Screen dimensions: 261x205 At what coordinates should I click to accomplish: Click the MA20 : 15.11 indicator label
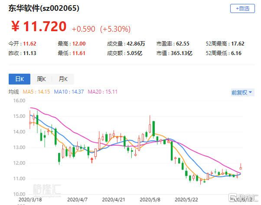point(102,92)
